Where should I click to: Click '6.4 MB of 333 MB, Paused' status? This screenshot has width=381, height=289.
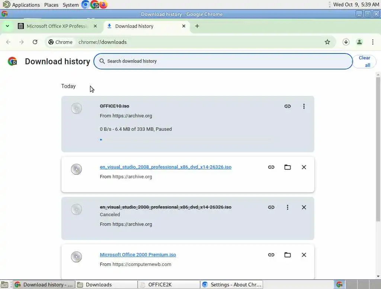click(x=143, y=129)
